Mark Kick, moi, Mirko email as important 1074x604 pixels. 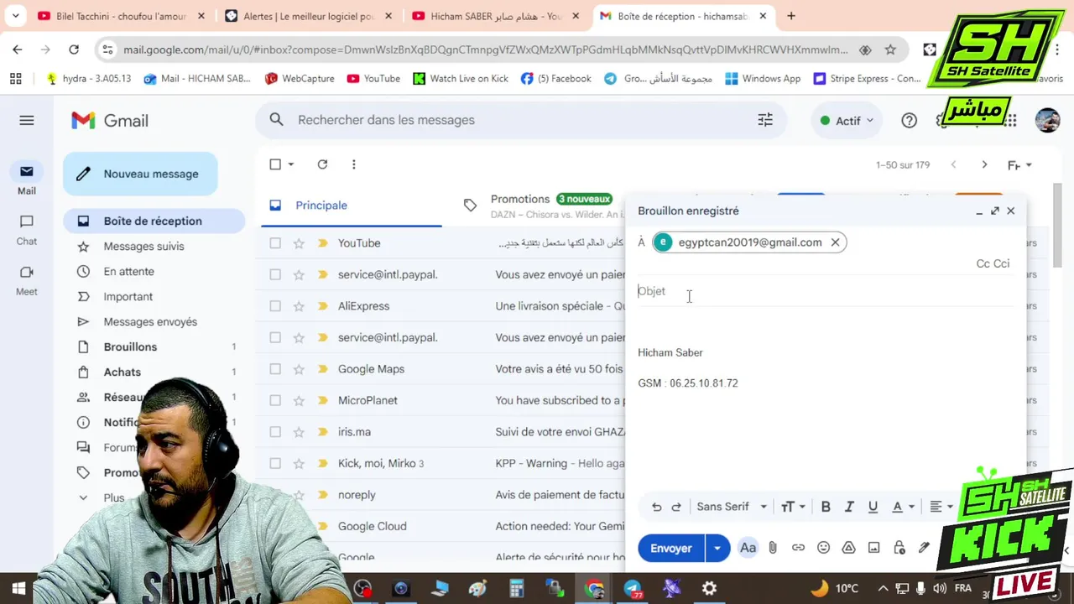click(322, 463)
